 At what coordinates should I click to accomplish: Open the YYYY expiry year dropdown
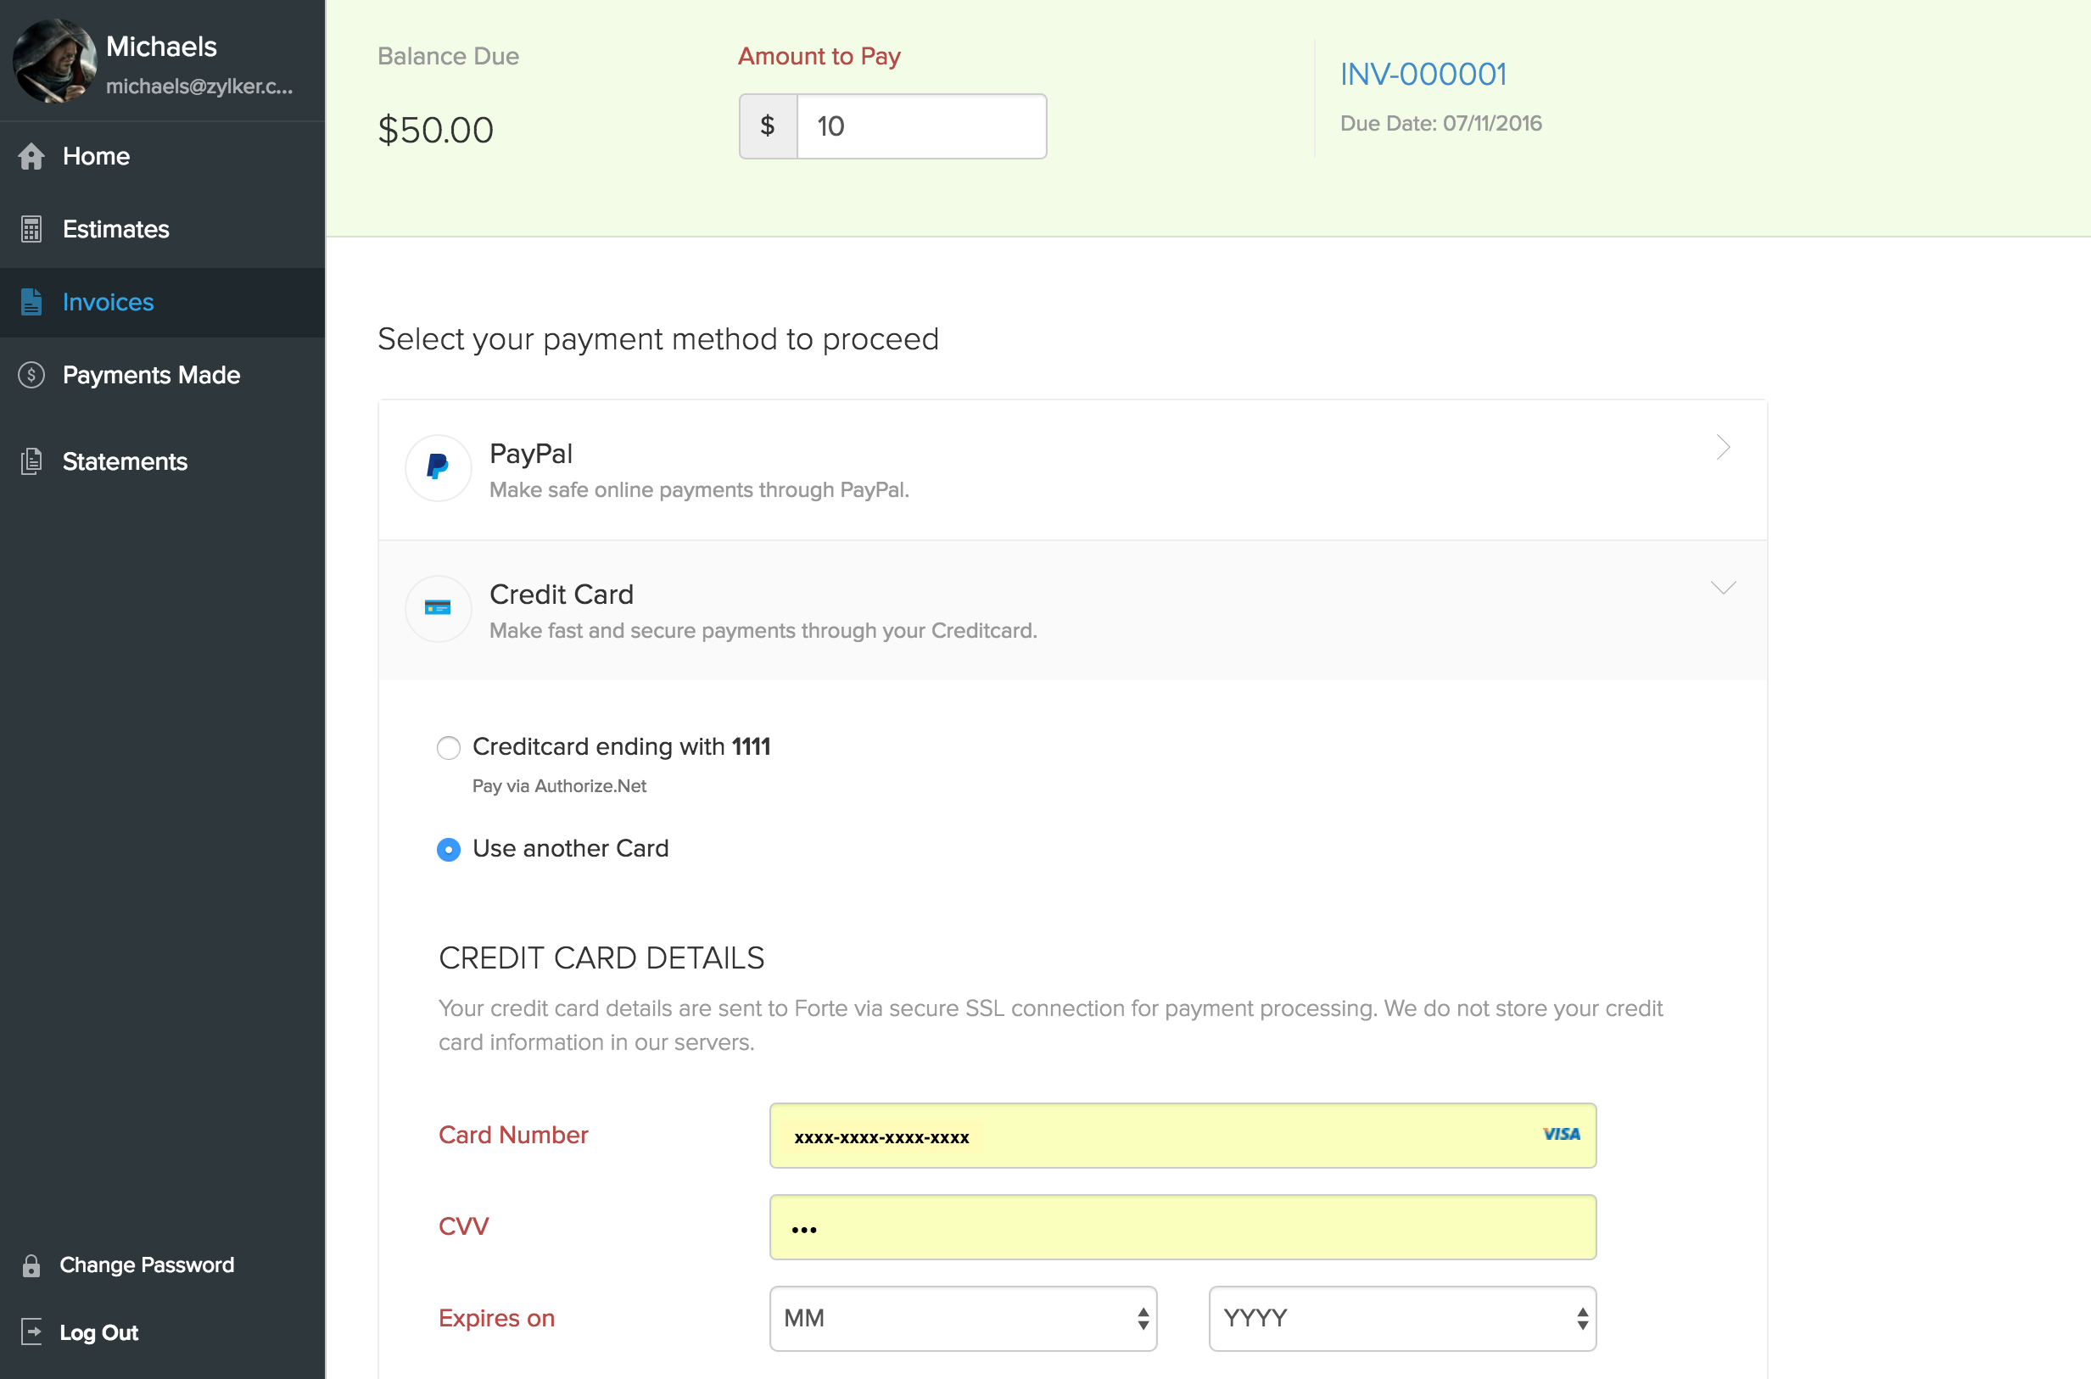click(x=1401, y=1318)
